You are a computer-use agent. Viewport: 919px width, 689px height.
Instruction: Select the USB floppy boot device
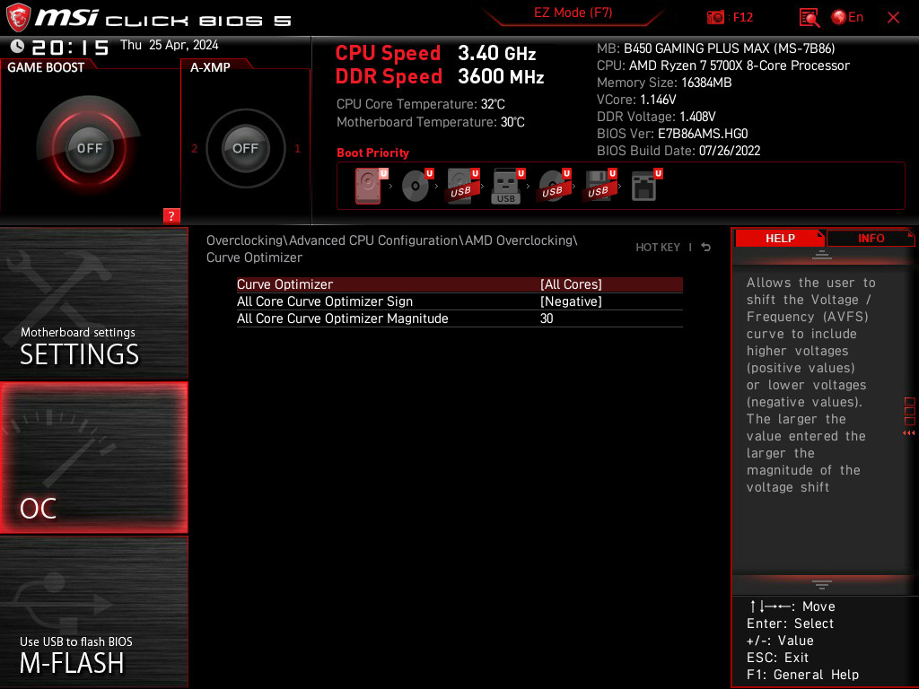point(599,186)
